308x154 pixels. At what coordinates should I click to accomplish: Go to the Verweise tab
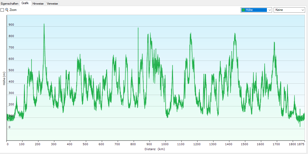[52, 4]
